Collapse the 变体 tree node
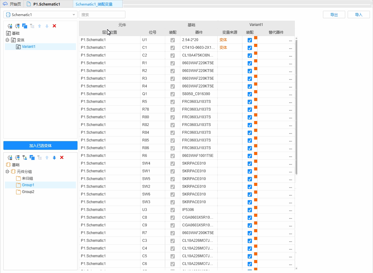 pyautogui.click(x=7, y=40)
